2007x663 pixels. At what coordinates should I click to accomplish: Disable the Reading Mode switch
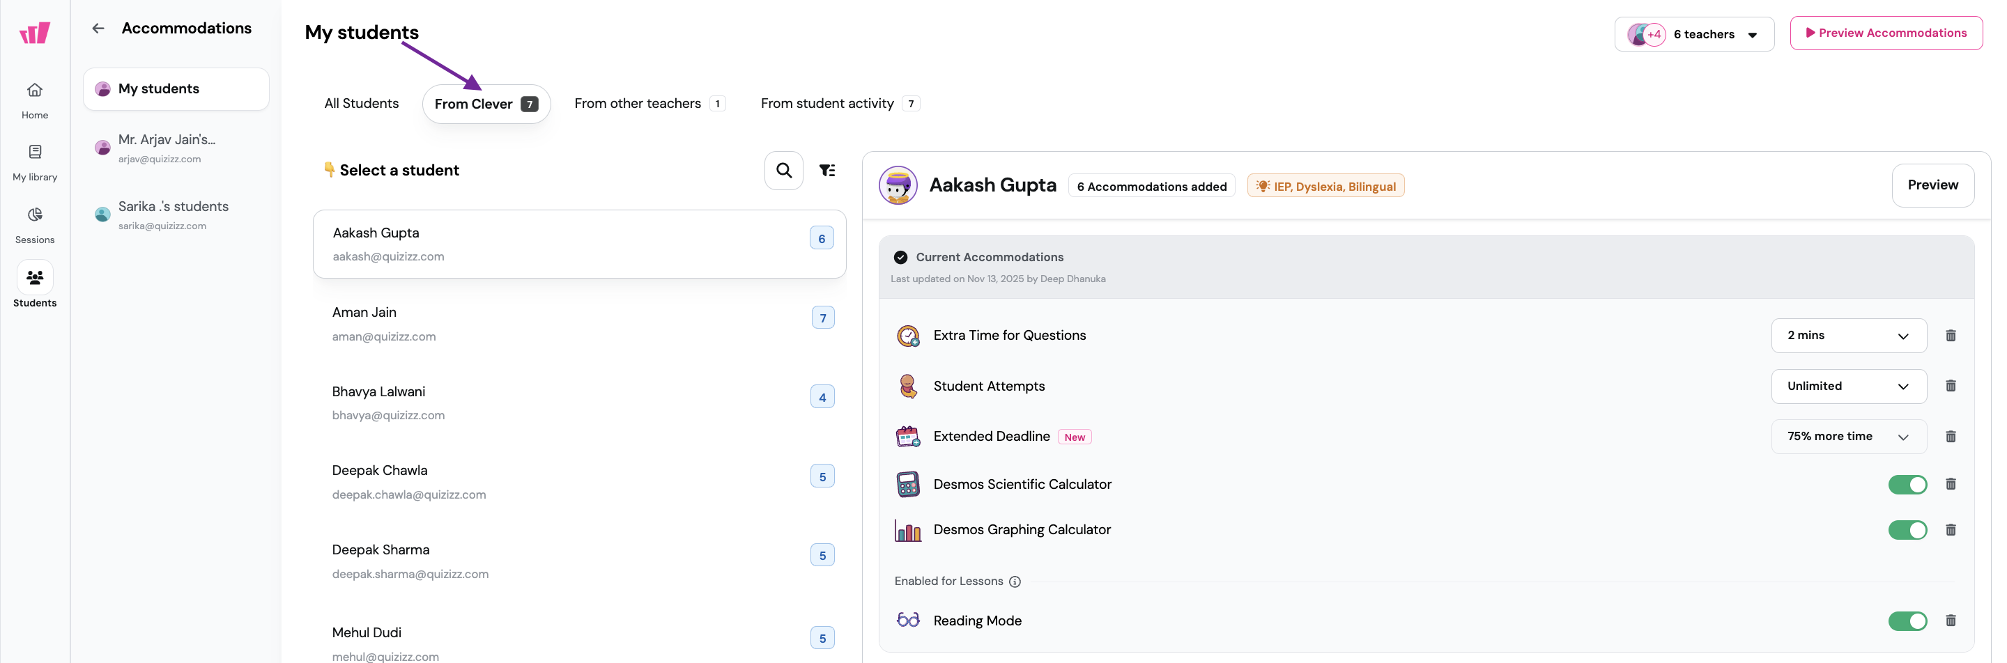pyautogui.click(x=1907, y=621)
